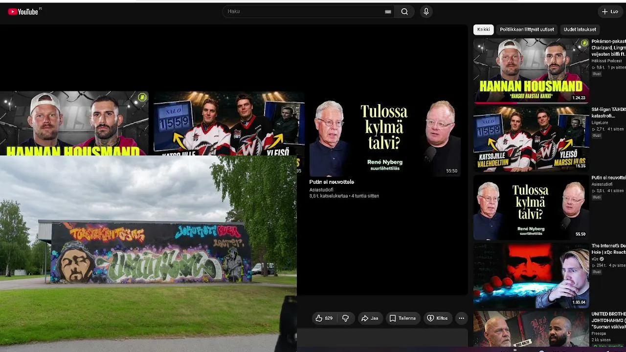Open the Luo create button
This screenshot has height=352, width=626.
(x=610, y=12)
